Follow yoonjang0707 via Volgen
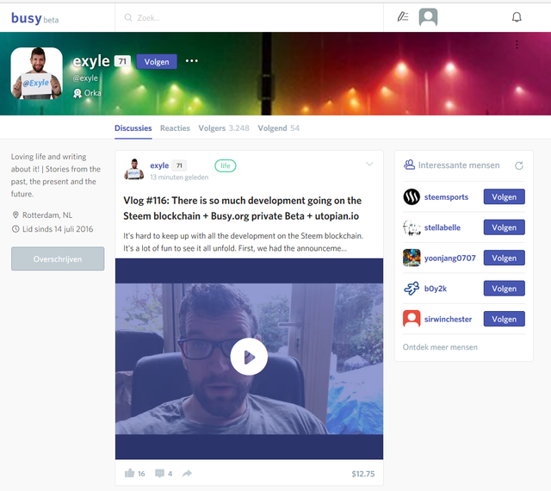This screenshot has height=491, width=551. coord(505,258)
